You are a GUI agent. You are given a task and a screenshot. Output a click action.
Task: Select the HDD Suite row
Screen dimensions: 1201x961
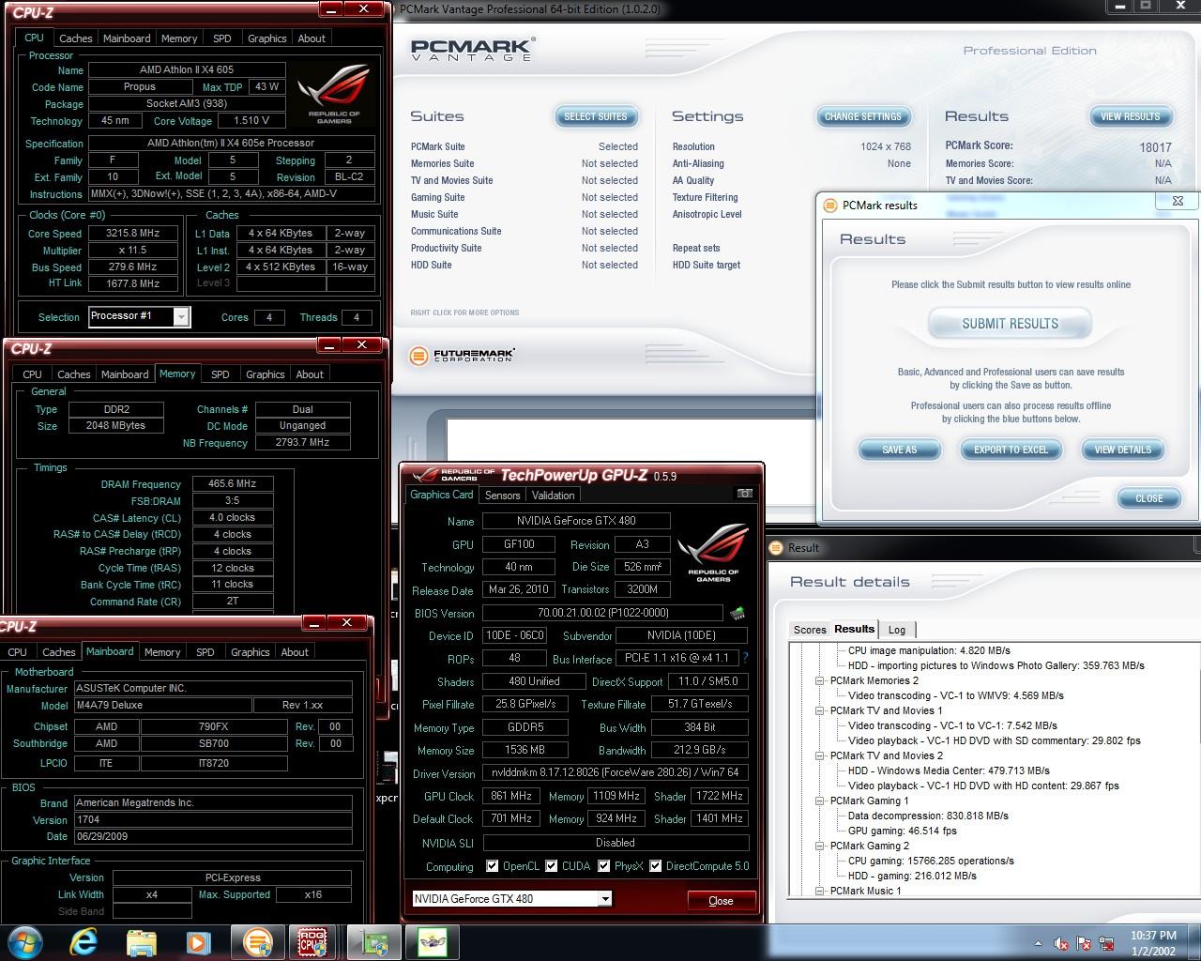point(524,265)
